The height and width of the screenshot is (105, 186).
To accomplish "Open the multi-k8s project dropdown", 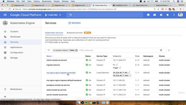I will coord(53,15).
